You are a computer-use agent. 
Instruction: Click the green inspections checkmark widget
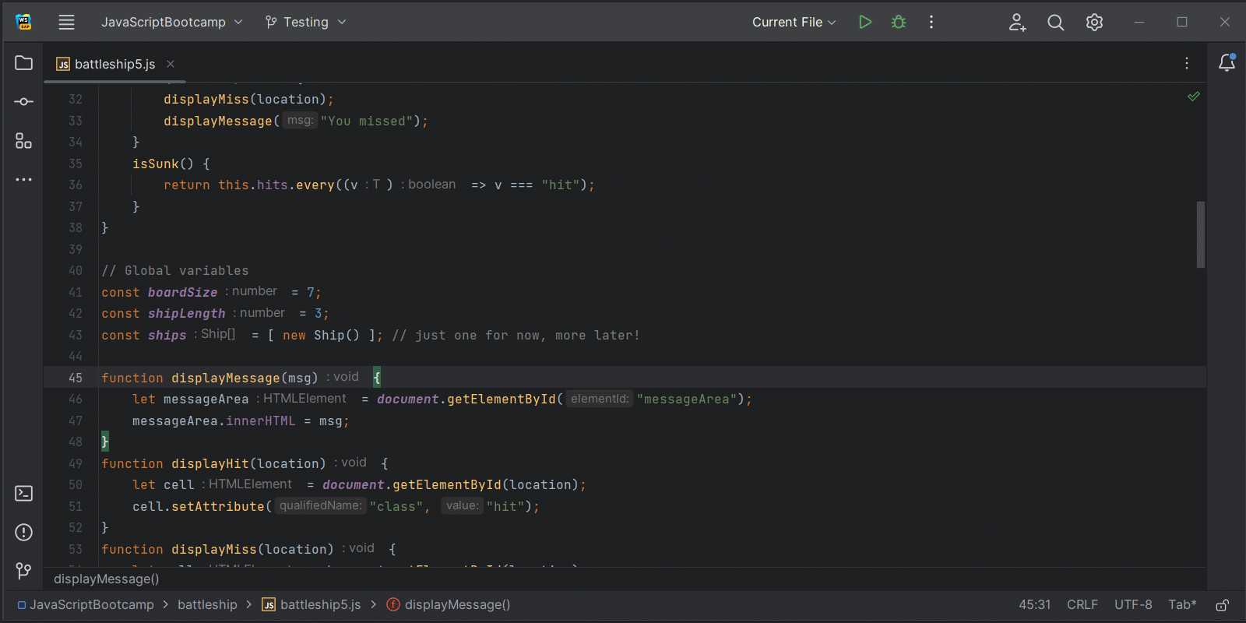[x=1193, y=97]
